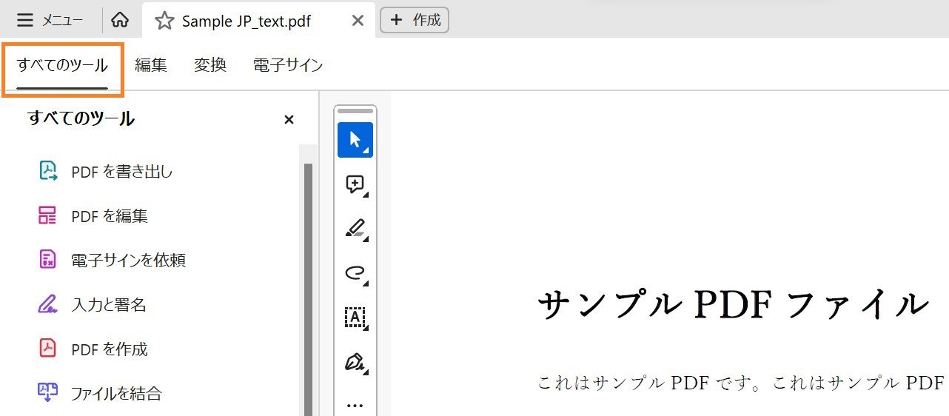Image resolution: width=949 pixels, height=416 pixels.
Task: Choose 入力と署名 label
Action: pos(109,304)
